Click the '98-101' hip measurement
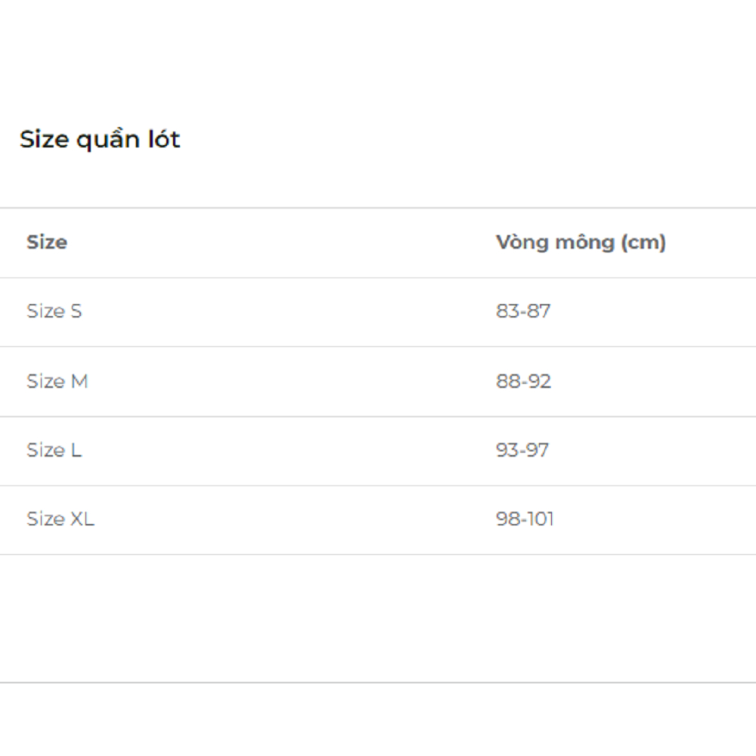Screen dimensions: 756x756 (x=525, y=519)
